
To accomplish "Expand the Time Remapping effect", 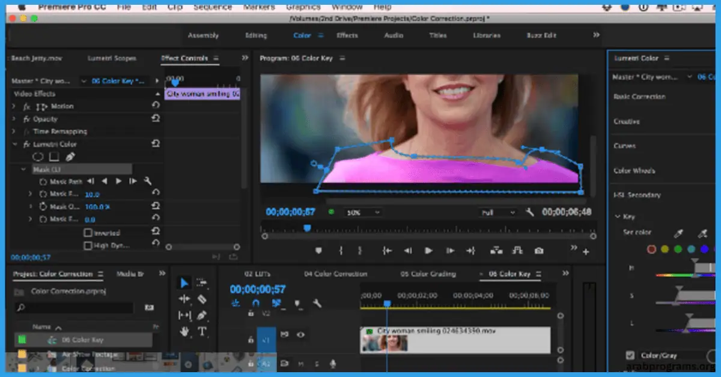I will (14, 131).
